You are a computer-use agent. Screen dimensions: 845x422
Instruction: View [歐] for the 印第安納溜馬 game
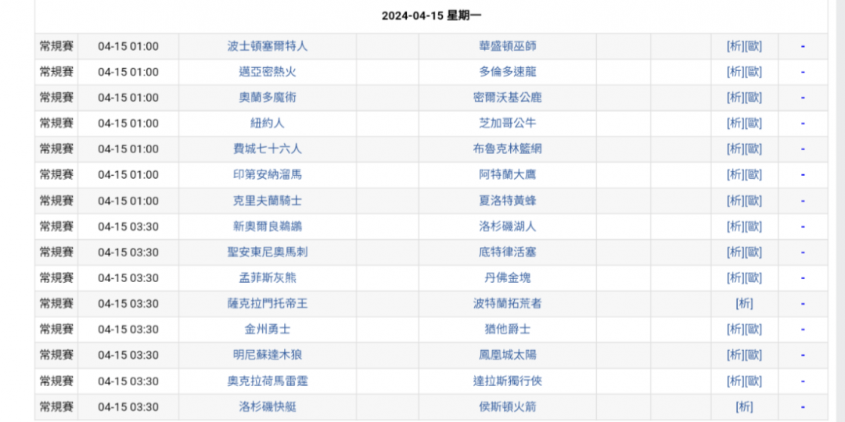click(753, 175)
